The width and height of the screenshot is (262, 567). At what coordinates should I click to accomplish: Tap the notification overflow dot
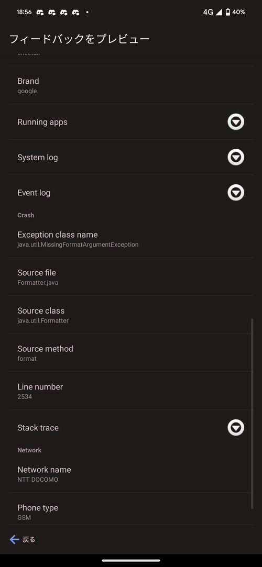(87, 12)
